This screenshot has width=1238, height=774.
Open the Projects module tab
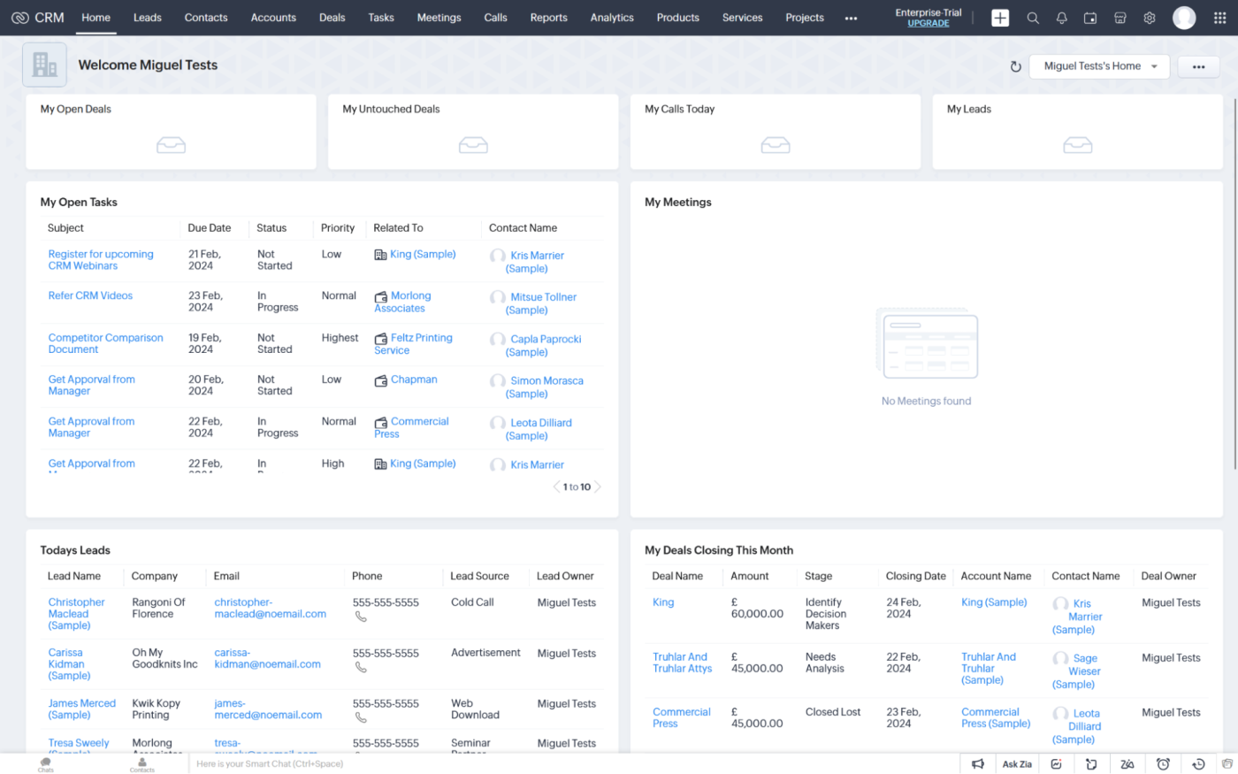[805, 18]
